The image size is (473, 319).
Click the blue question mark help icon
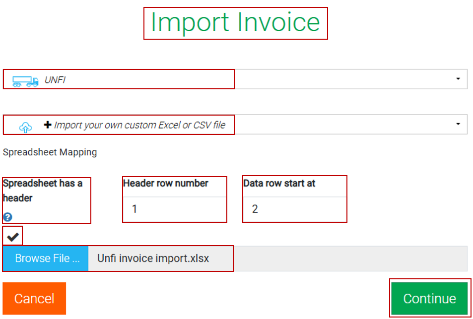pyautogui.click(x=7, y=215)
